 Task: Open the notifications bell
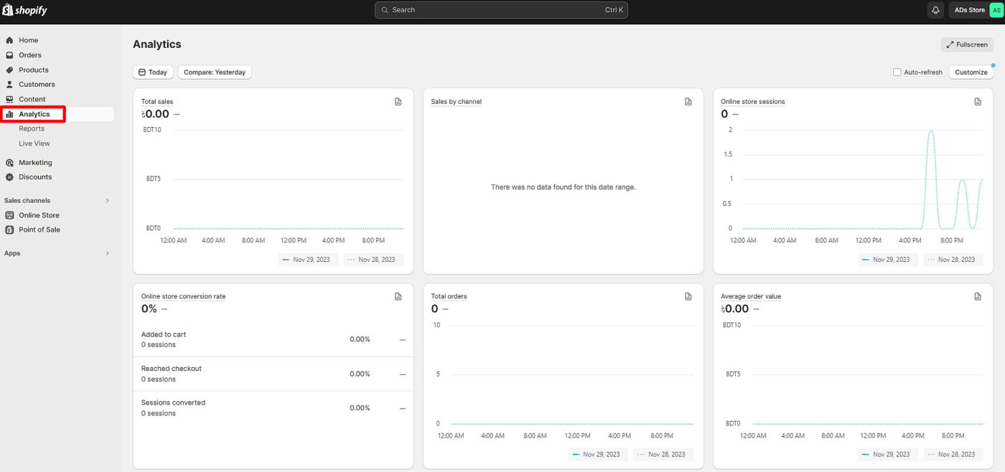point(935,10)
